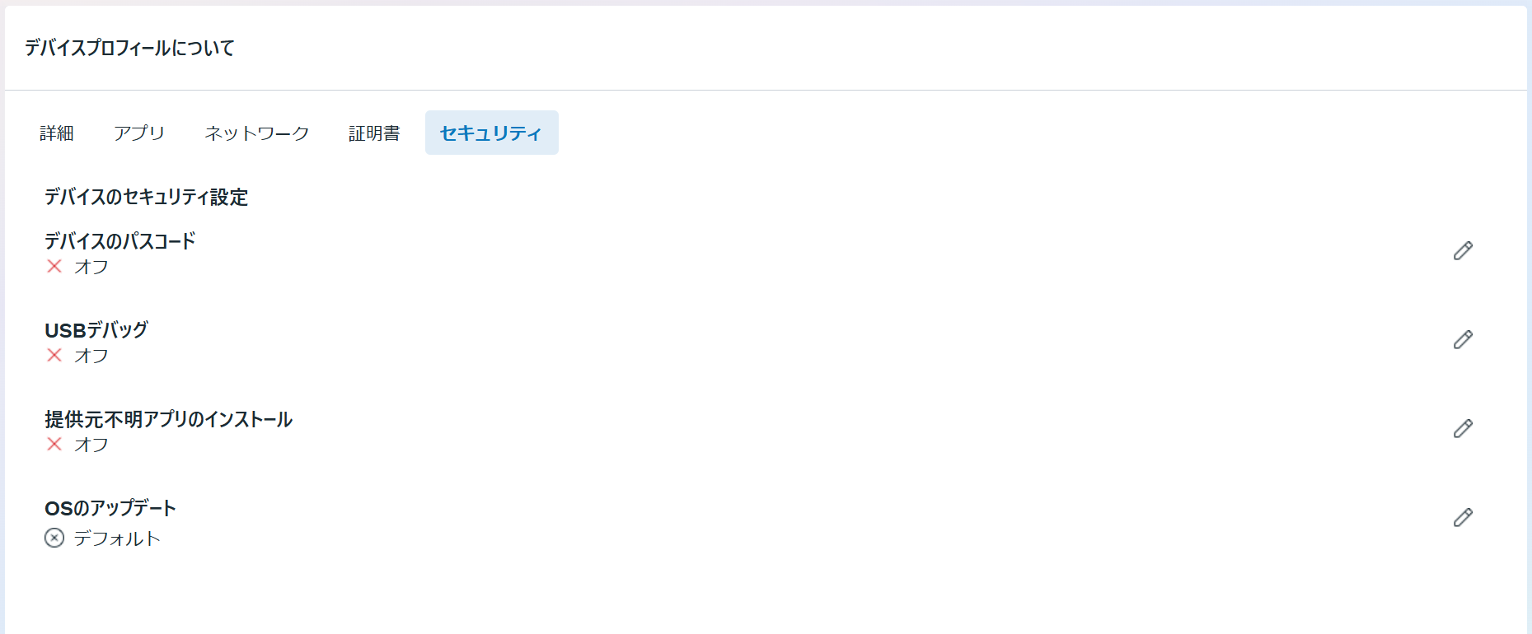The height and width of the screenshot is (634, 1532).
Task: Click the デフォルト status text
Action: coord(117,538)
